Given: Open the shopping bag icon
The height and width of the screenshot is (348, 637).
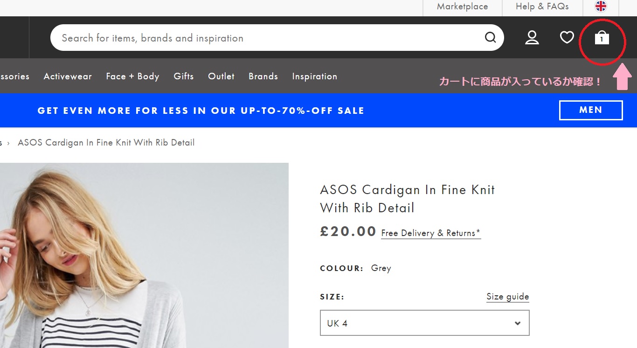Looking at the screenshot, I should [602, 38].
